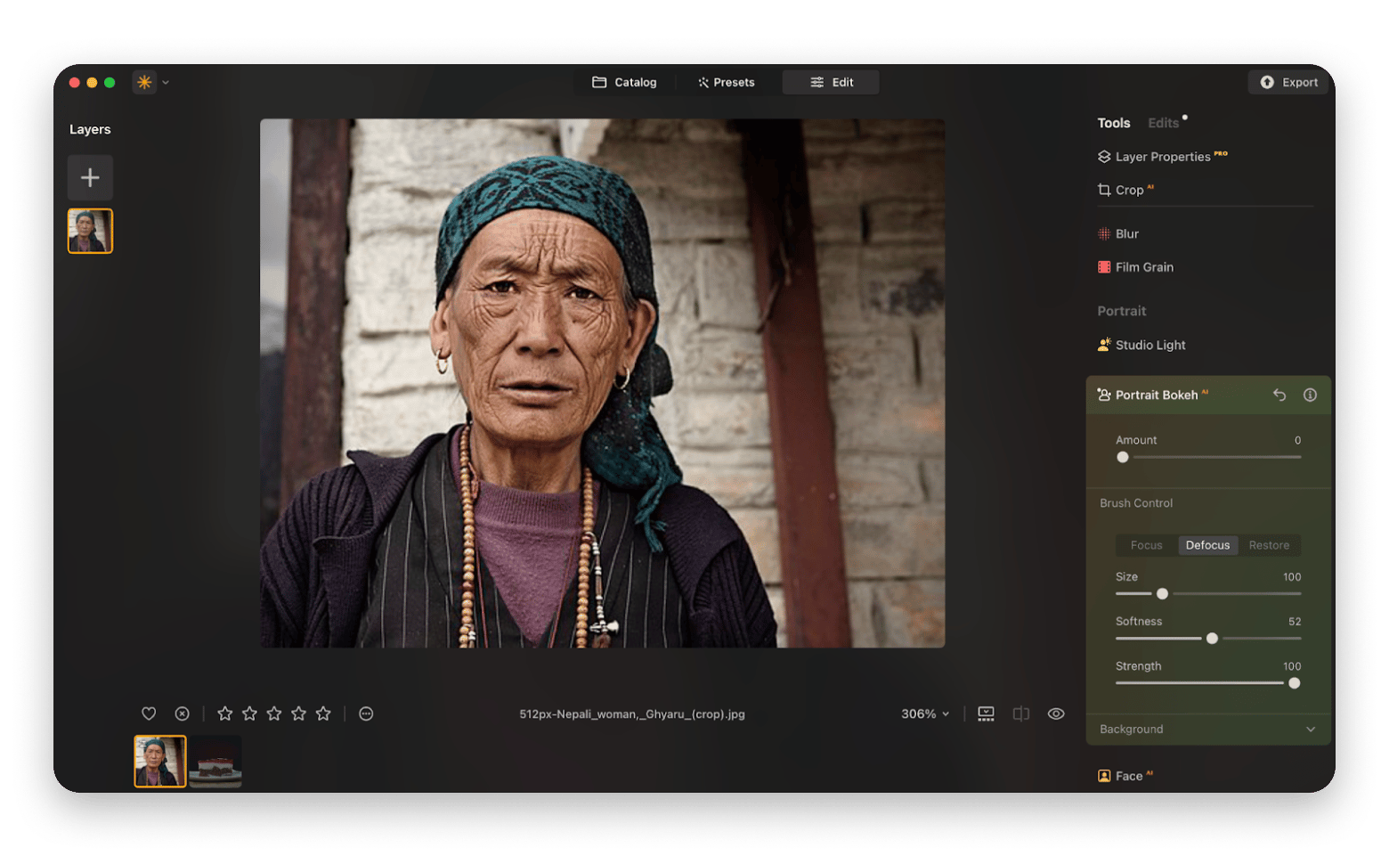Image resolution: width=1389 pixels, height=864 pixels.
Task: Open the Blur tool
Action: pyautogui.click(x=1127, y=233)
